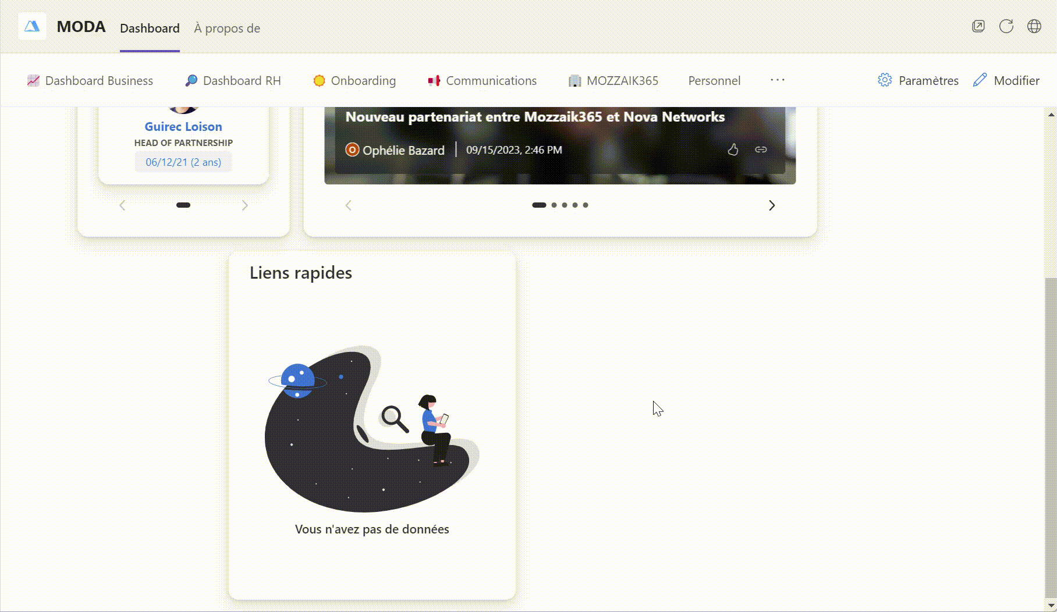The image size is (1057, 612).
Task: Copy link of the news article
Action: (761, 150)
